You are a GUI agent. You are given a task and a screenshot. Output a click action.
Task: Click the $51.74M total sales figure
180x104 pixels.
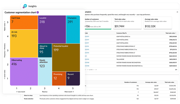point(119,26)
